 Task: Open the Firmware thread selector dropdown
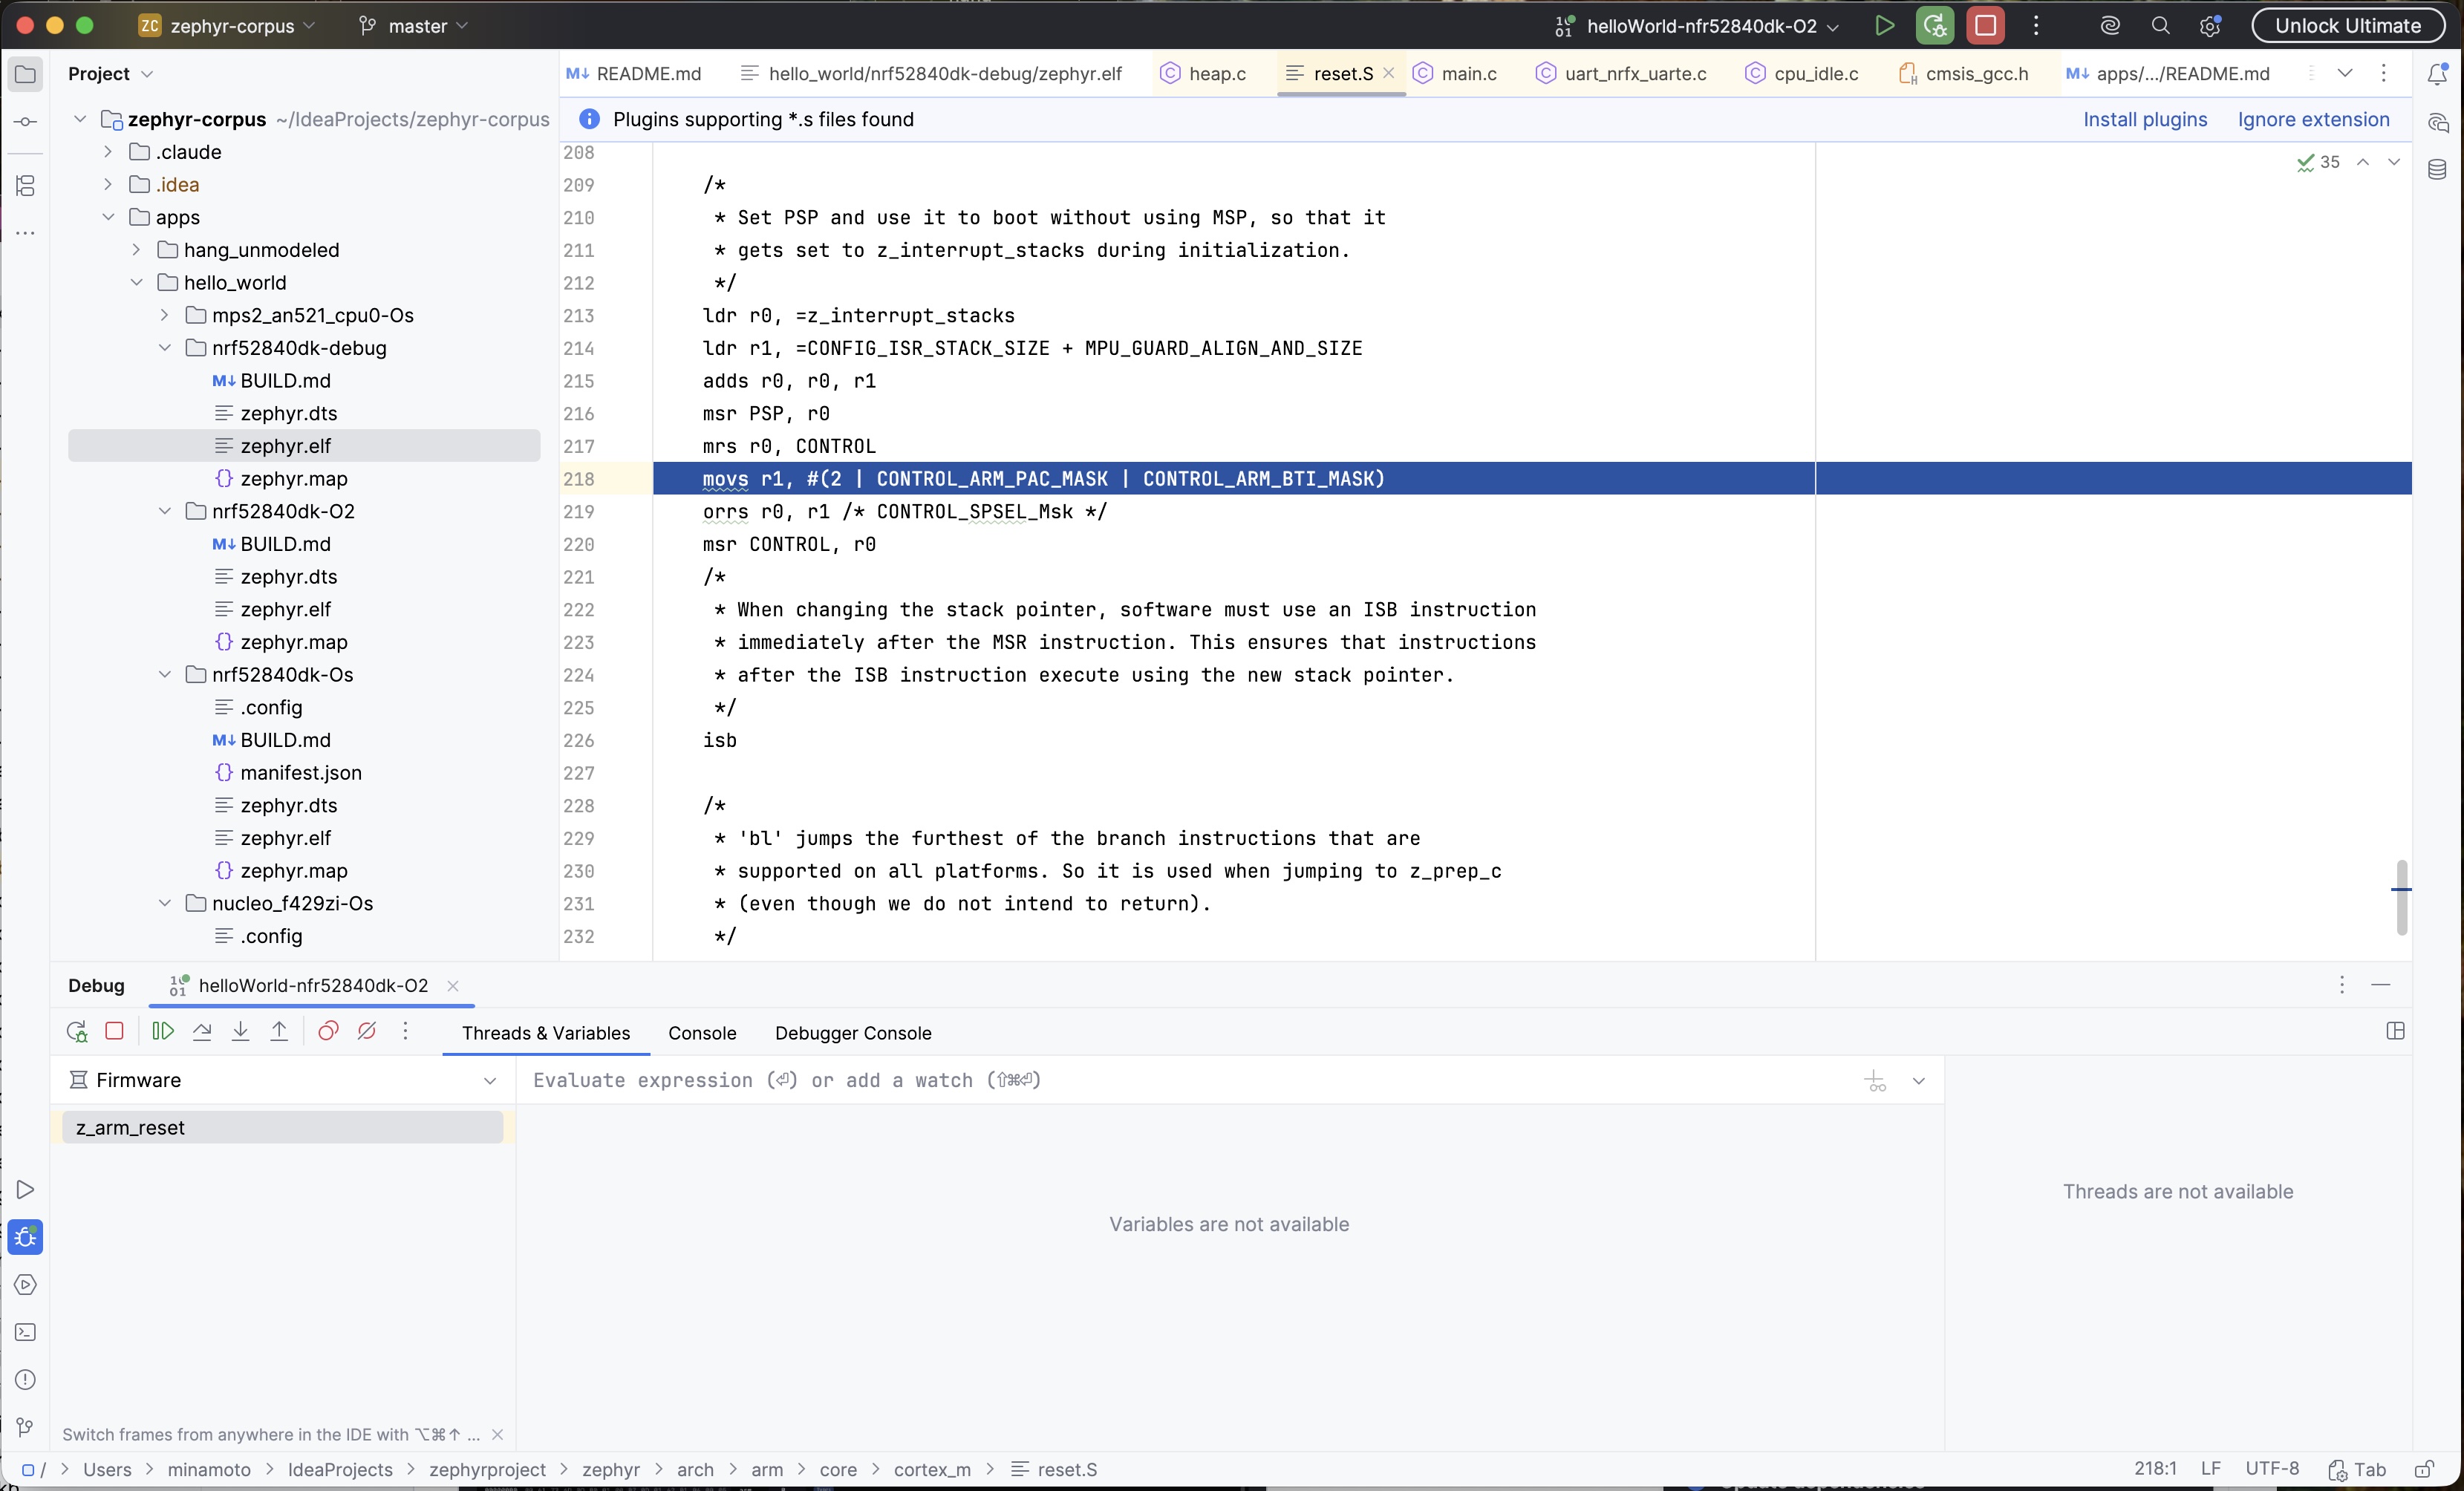tap(282, 1081)
